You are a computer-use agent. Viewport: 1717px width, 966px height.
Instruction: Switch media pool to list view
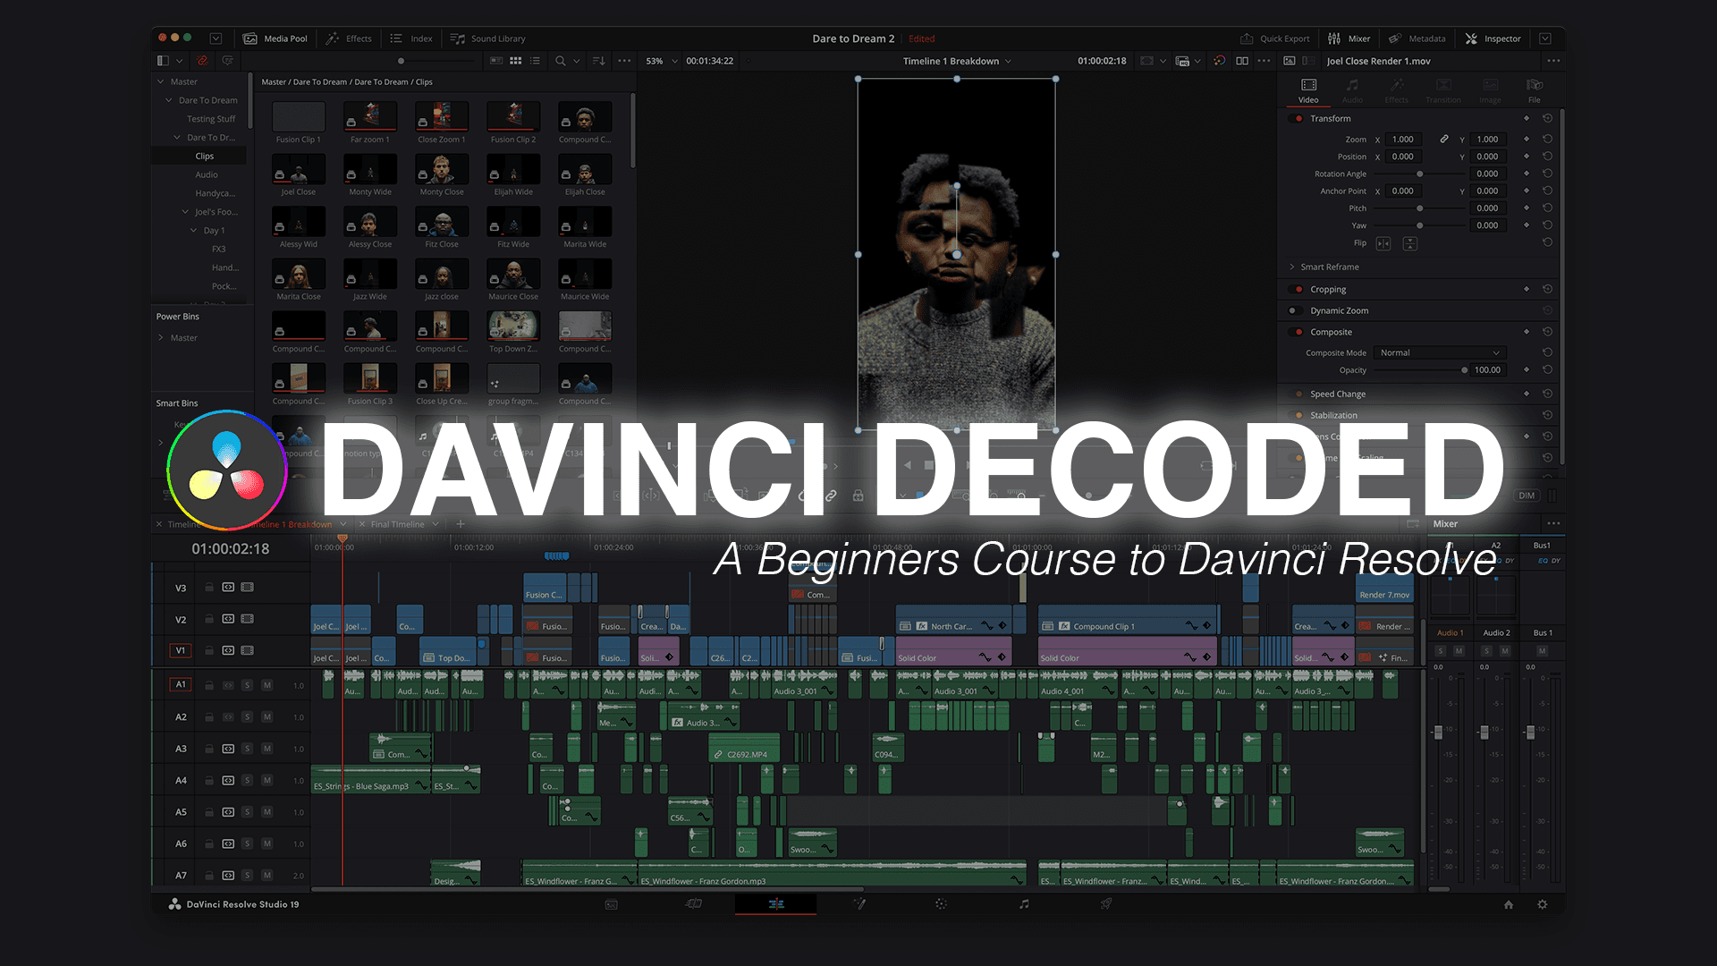click(535, 61)
